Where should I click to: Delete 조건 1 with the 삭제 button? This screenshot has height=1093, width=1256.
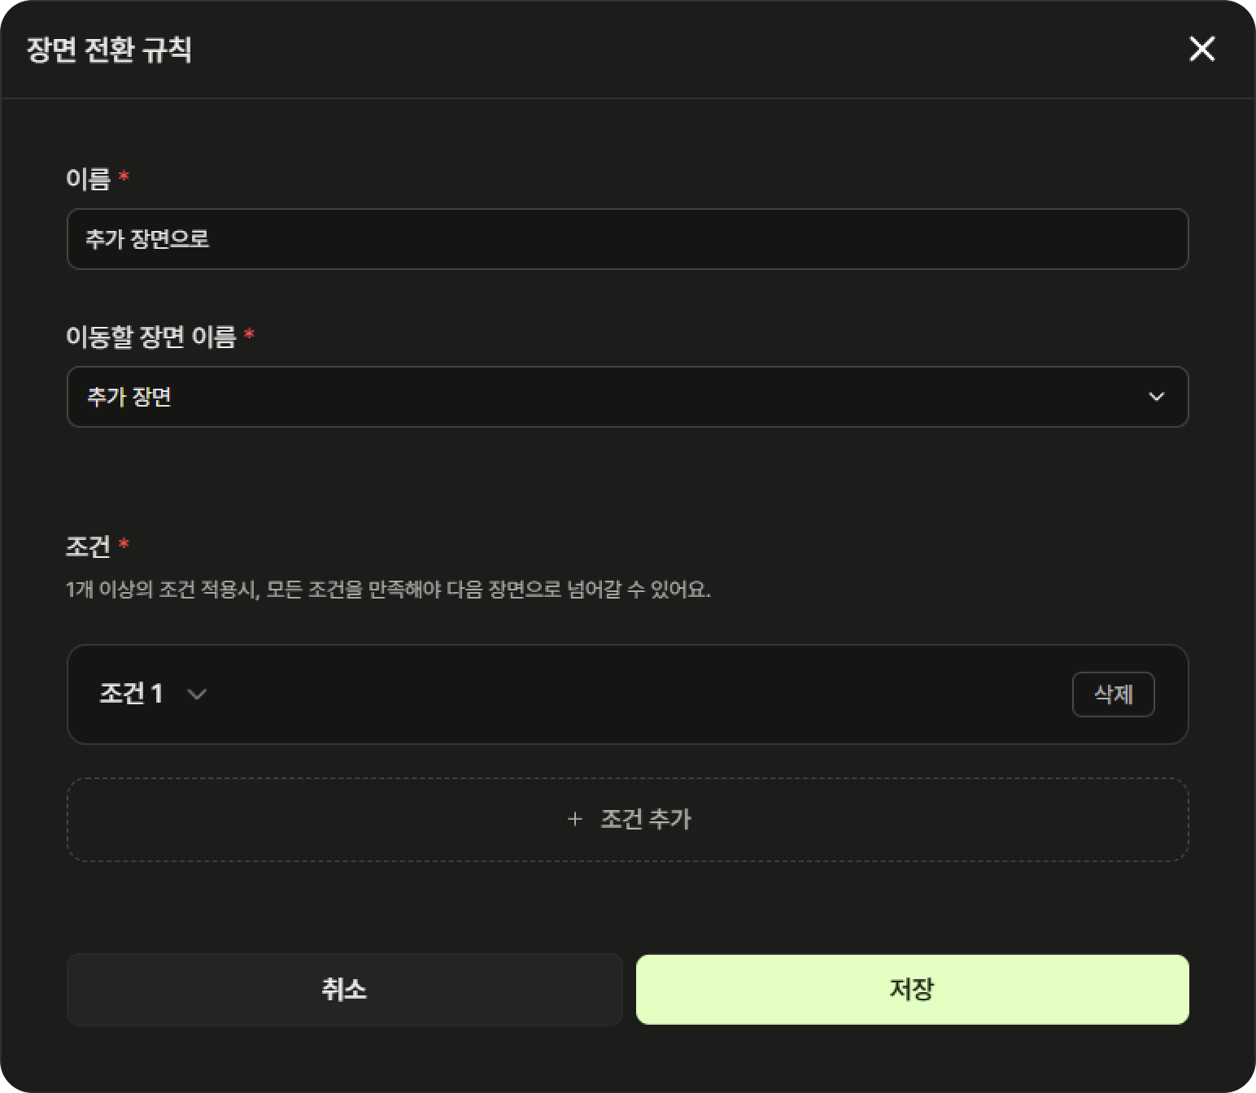coord(1113,695)
